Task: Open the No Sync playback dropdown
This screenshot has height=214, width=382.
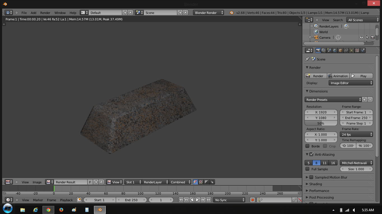Action: click(229, 200)
